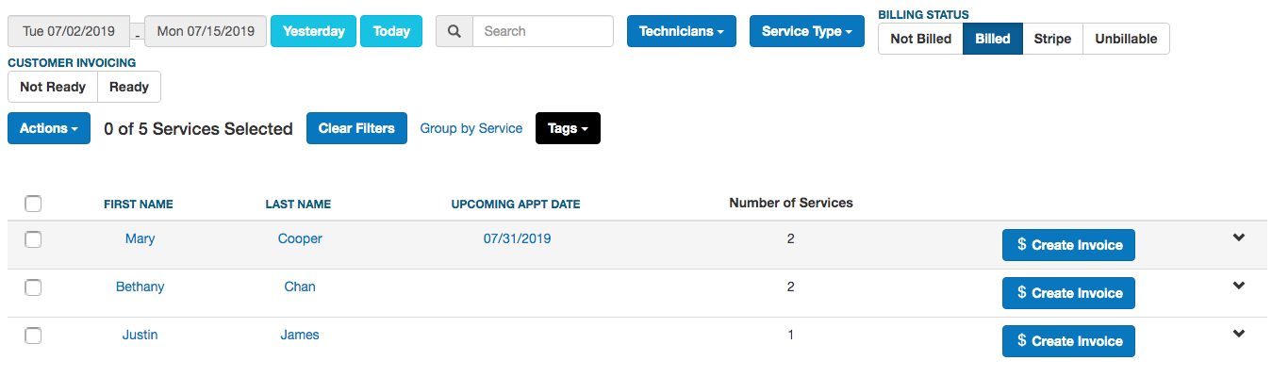Open the Tags dropdown
Screen dimensions: 1272x377
[x=568, y=128]
